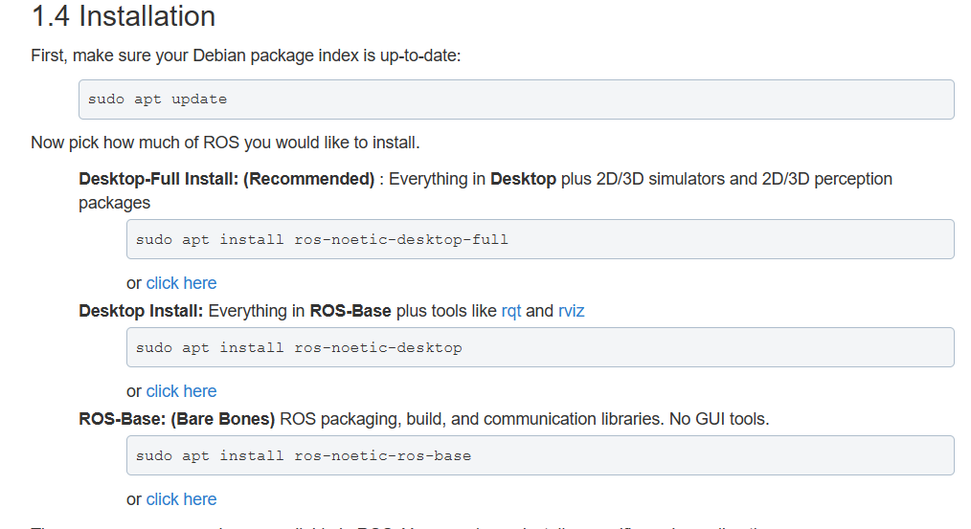The width and height of the screenshot is (971, 529).
Task: Click the ros-noetic-ros-base command box
Action: (540, 455)
